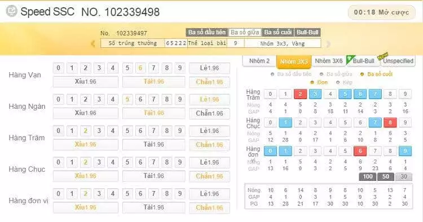Viewport: 423px width, 222px height.
Task: Bet Lẻ 1.96 on Hàng Chục
Action: pos(209,162)
